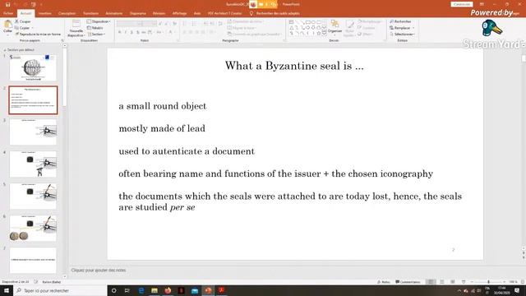Toggle the Bold formatting button
Image resolution: width=526 pixels, height=296 pixels.
click(x=119, y=32)
